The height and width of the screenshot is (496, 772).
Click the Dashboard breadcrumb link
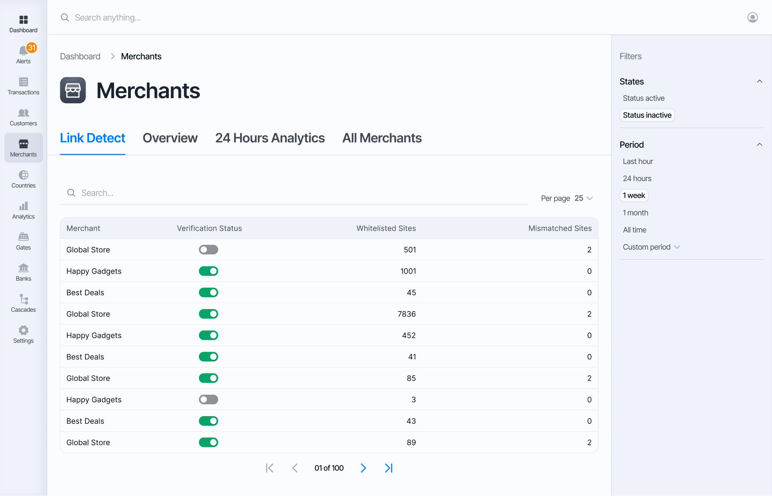click(80, 56)
